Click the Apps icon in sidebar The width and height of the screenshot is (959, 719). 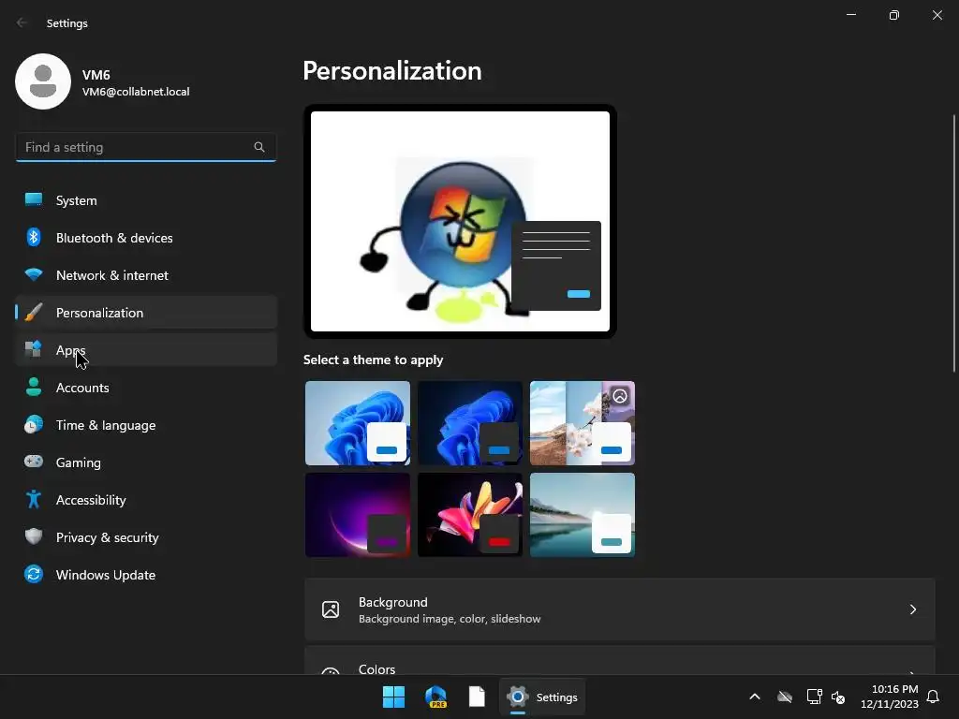34,349
